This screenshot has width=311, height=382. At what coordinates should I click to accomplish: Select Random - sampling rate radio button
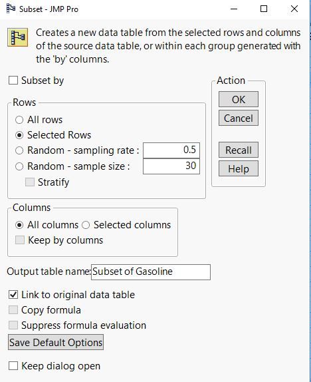19,150
